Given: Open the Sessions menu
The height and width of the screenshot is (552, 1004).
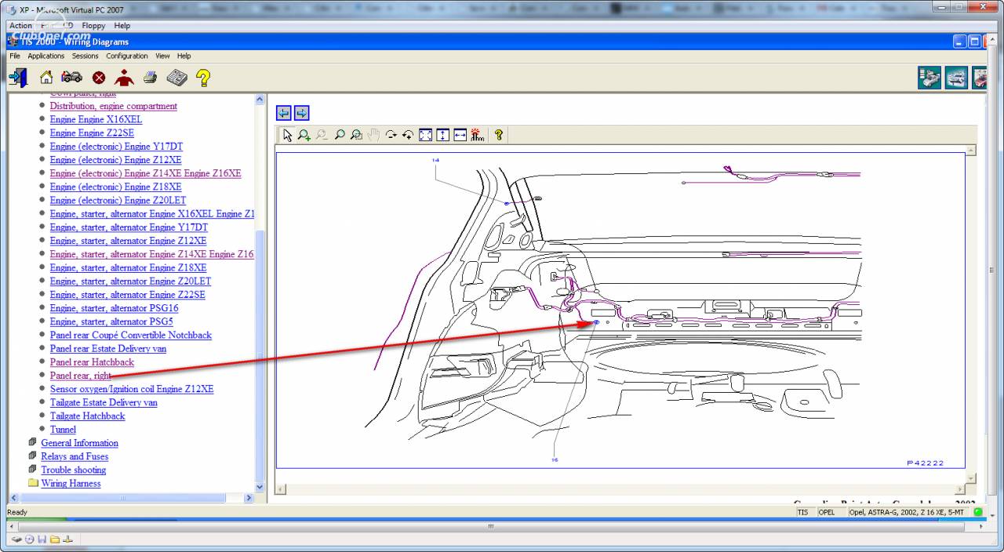Looking at the screenshot, I should coord(85,56).
